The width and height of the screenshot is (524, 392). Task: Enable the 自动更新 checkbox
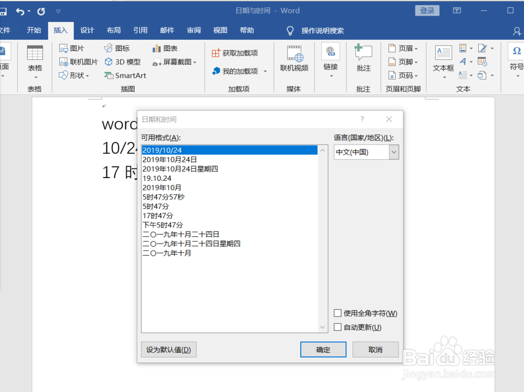click(x=338, y=327)
